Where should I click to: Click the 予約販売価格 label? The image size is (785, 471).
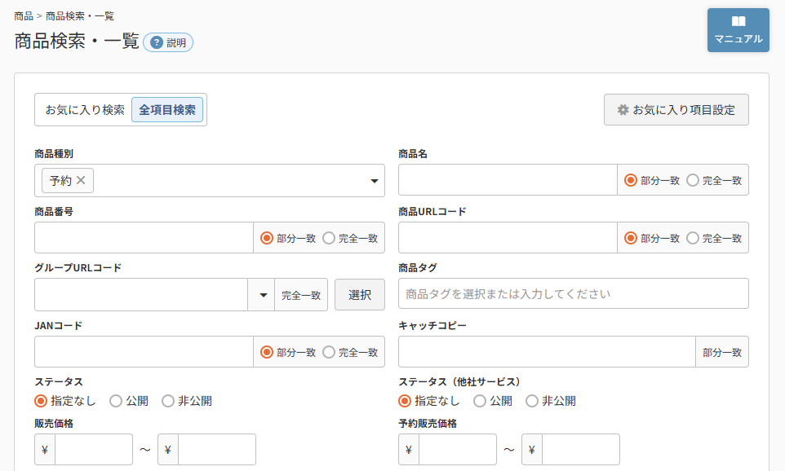[x=428, y=424]
